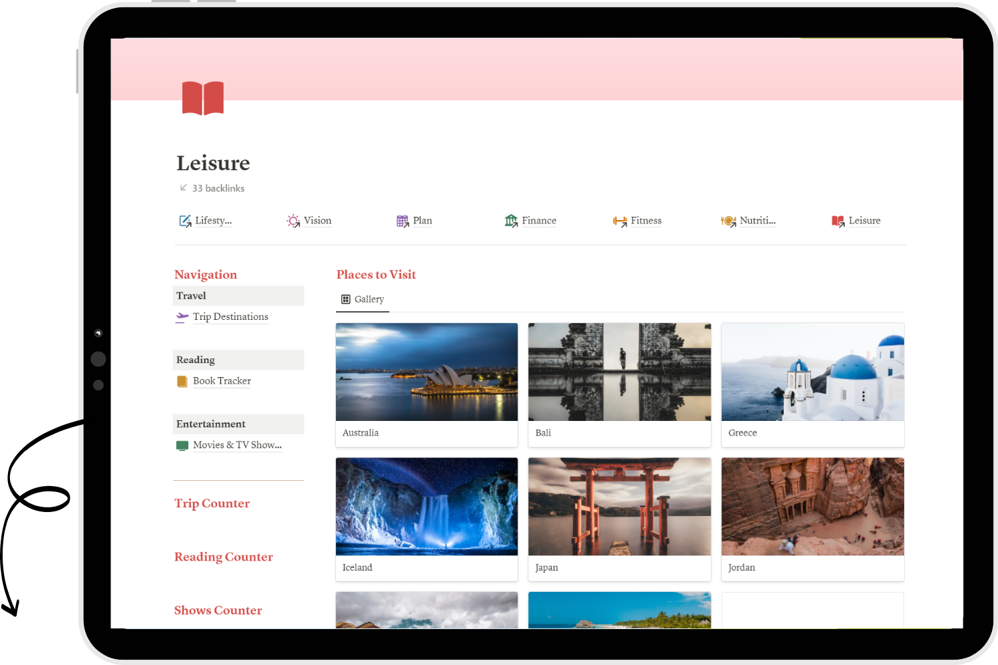The height and width of the screenshot is (665, 998).
Task: Click the Vision sun icon
Action: [293, 221]
